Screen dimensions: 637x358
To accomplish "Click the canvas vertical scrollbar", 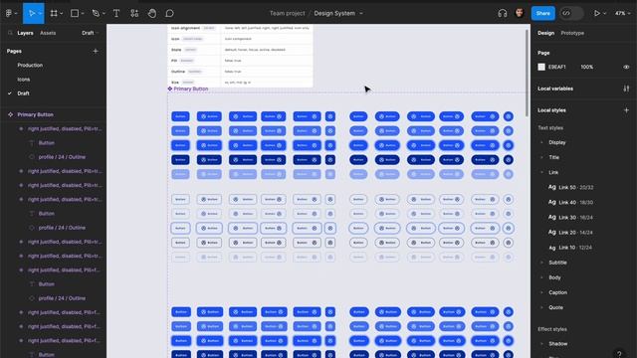I will 527,73.
